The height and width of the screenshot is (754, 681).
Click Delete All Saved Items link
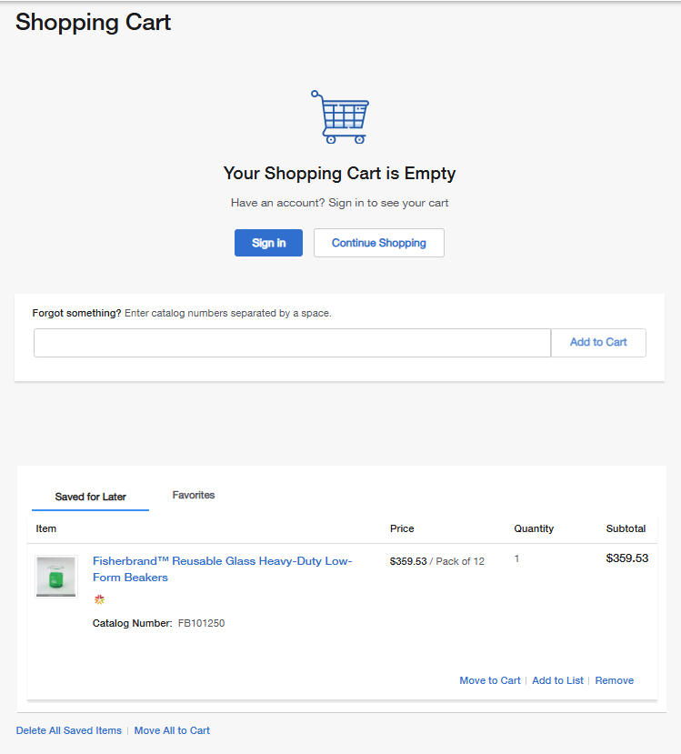point(69,730)
